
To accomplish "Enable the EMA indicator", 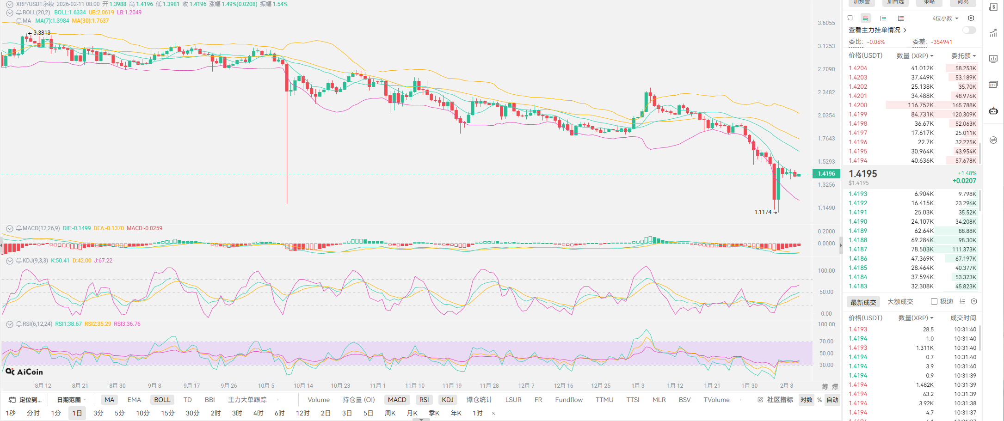I will (x=134, y=400).
